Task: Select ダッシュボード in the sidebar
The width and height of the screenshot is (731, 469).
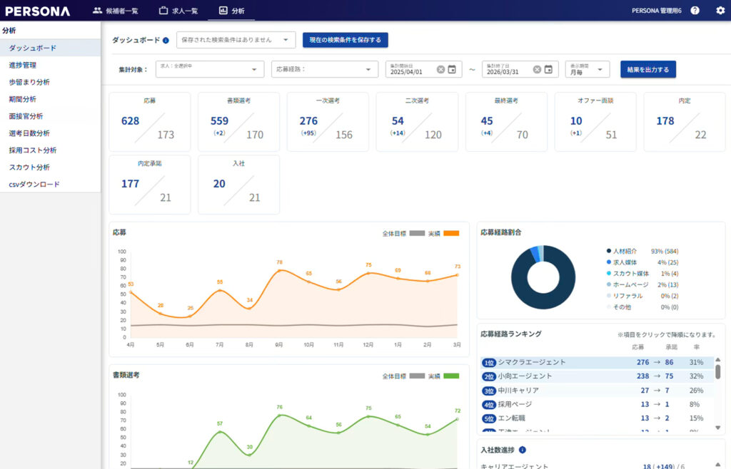Action: click(50, 48)
